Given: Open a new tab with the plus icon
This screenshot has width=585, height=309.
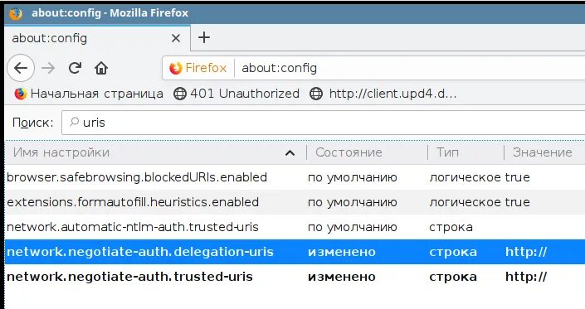Looking at the screenshot, I should [x=204, y=37].
